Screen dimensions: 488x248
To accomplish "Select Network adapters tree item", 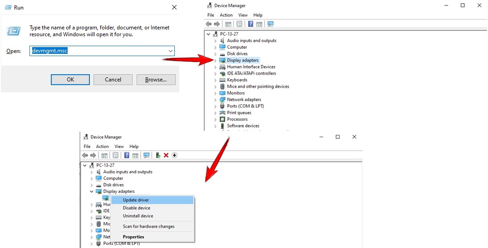I will pos(244,100).
